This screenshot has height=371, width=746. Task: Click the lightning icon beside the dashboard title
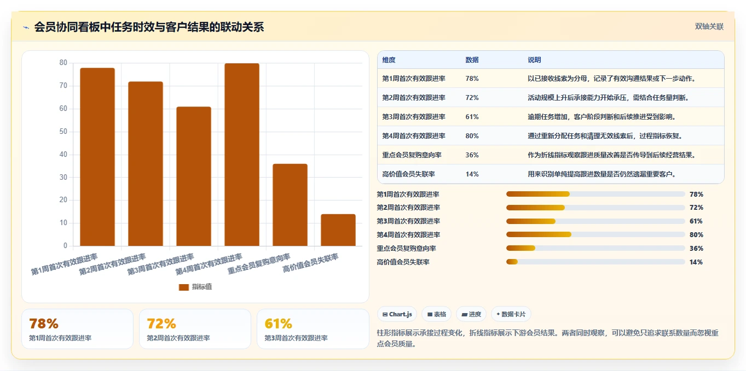coord(26,27)
